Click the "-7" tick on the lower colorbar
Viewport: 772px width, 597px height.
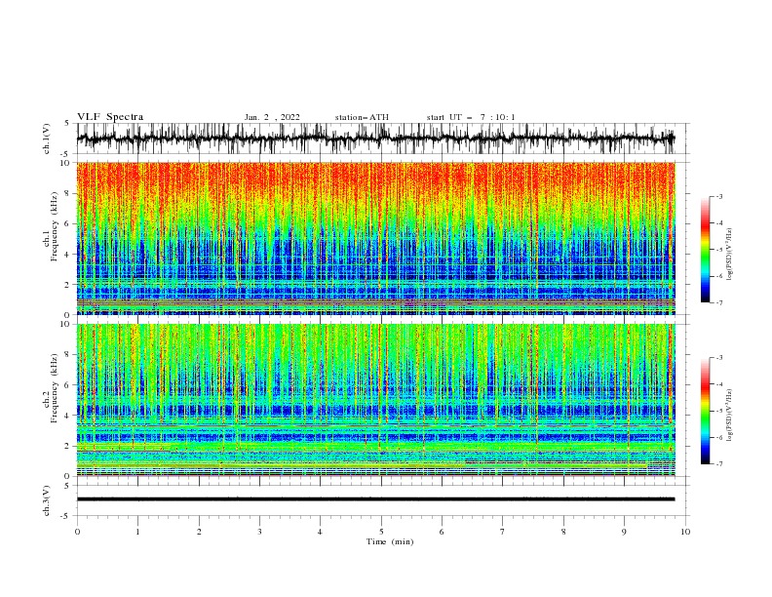coord(718,463)
